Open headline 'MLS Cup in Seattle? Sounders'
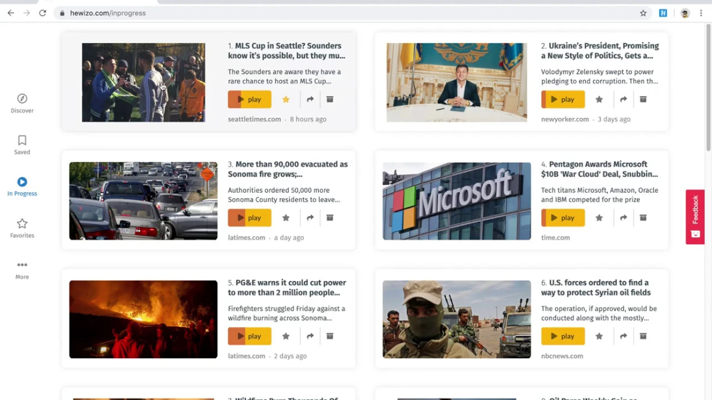The height and width of the screenshot is (400, 712). tap(286, 51)
